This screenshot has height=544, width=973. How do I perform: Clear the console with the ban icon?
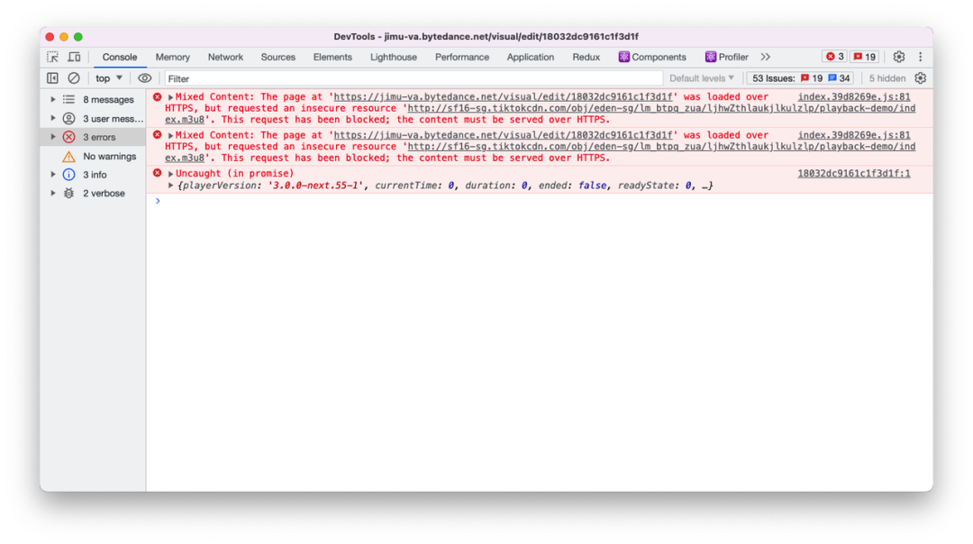(x=74, y=78)
